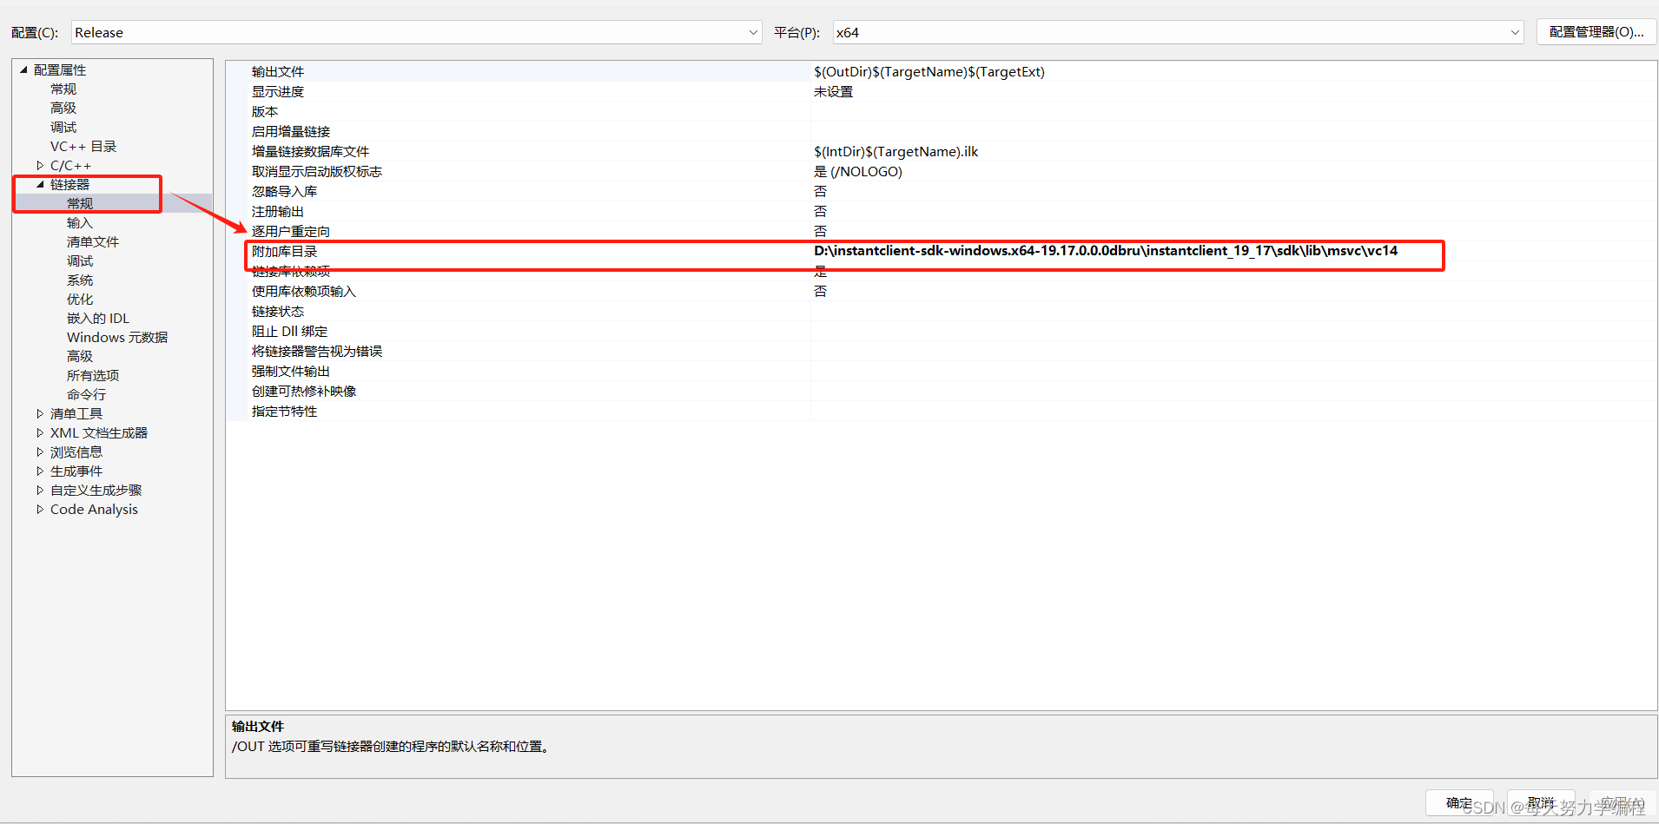
Task: Select 输入 under the 链接器 section
Action: 79,222
